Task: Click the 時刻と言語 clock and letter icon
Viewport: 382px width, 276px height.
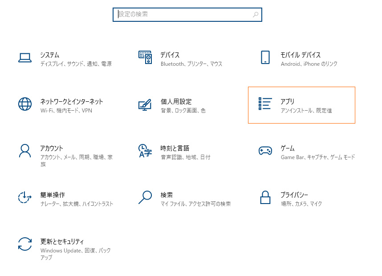Action: click(x=145, y=151)
